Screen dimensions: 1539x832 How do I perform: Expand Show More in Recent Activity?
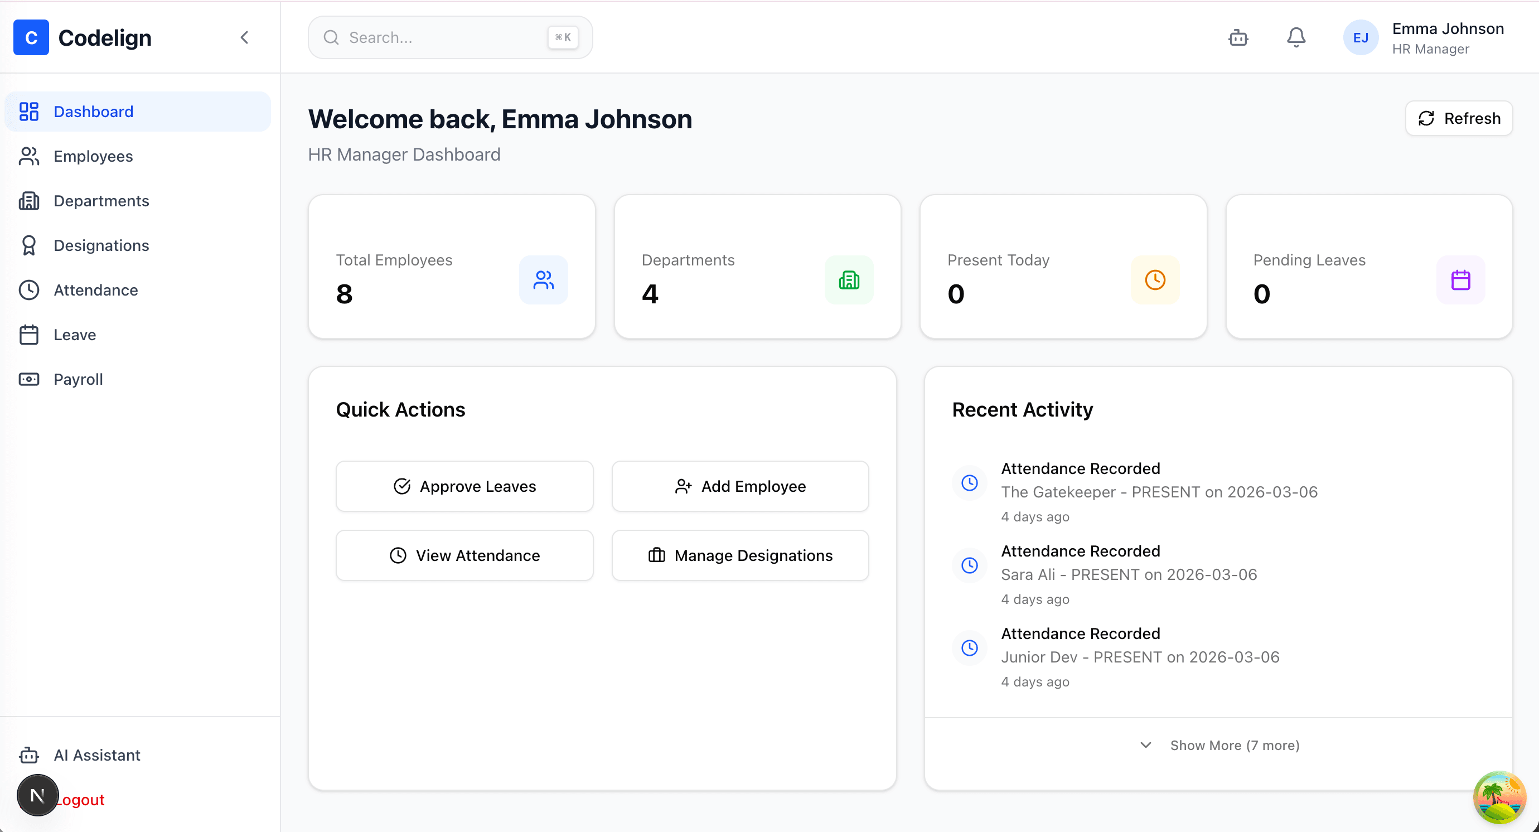pos(1219,745)
